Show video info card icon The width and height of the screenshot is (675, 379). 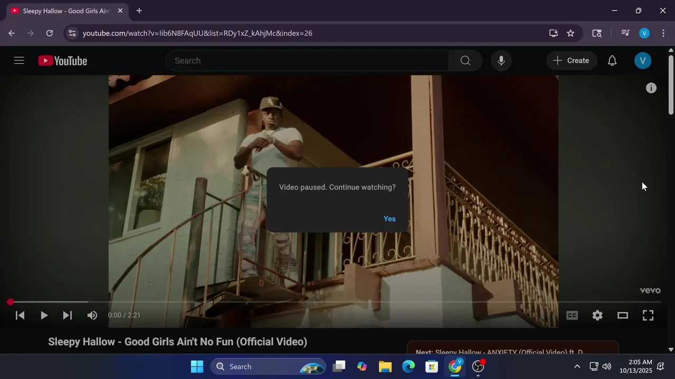651,88
